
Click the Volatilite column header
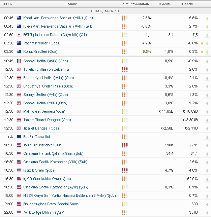pyautogui.click(x=127, y=4)
